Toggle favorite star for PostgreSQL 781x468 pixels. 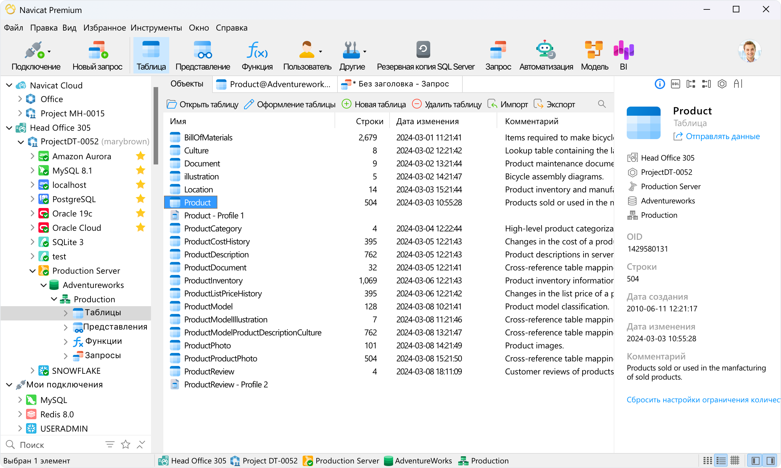141,199
